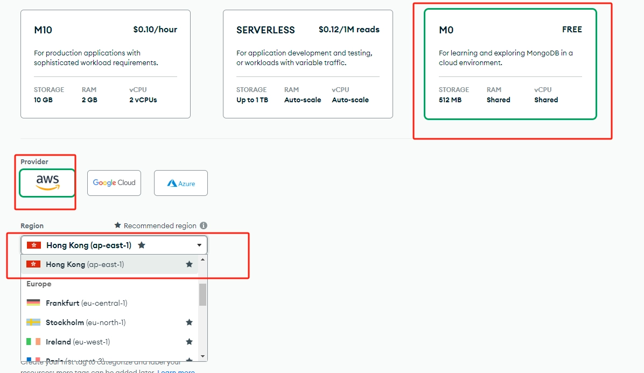
Task: Click the 10 GB storage value
Action: (x=43, y=100)
